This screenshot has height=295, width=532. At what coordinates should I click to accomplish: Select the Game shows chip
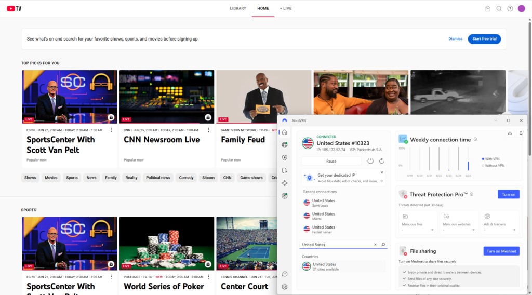[x=251, y=178]
